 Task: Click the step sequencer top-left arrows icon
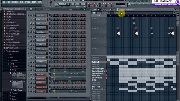tap(28, 9)
